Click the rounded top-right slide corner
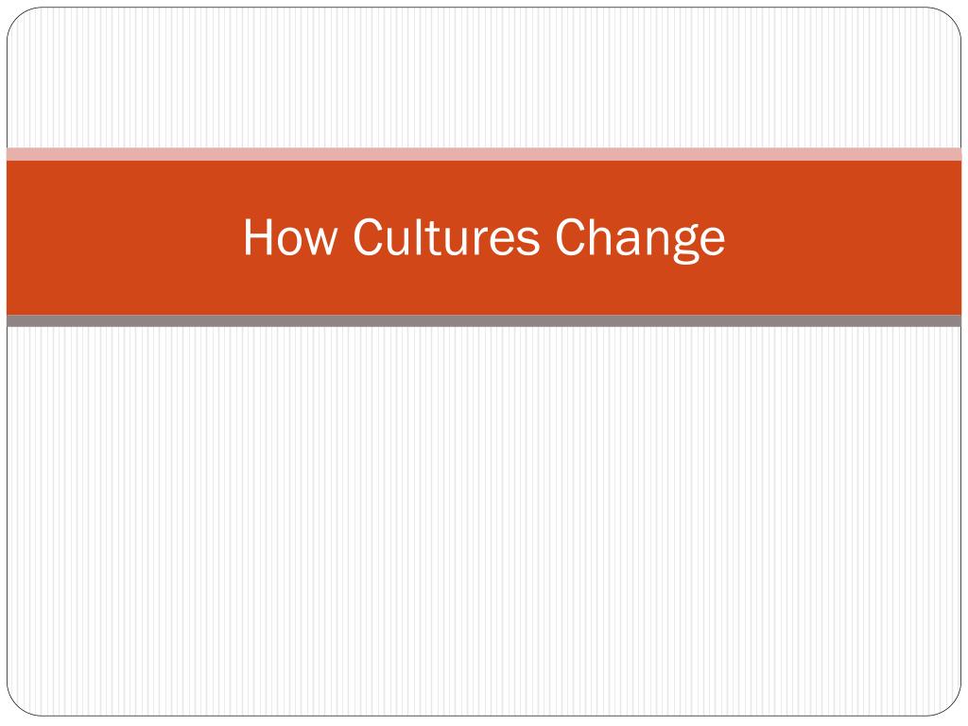Viewport: 968px width, 726px height. (949, 19)
